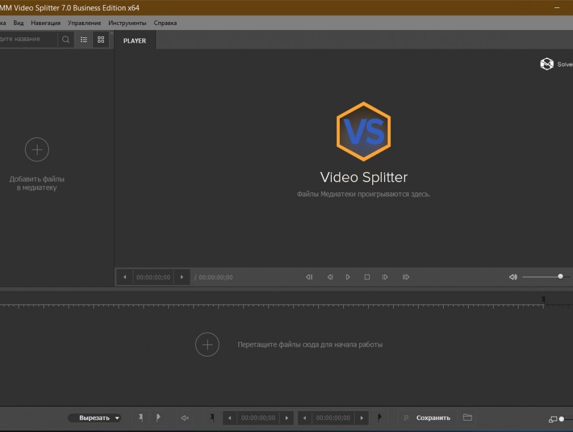573x432 pixels.
Task: Open the Вырезать mode dropdown arrow
Action: tap(117, 418)
